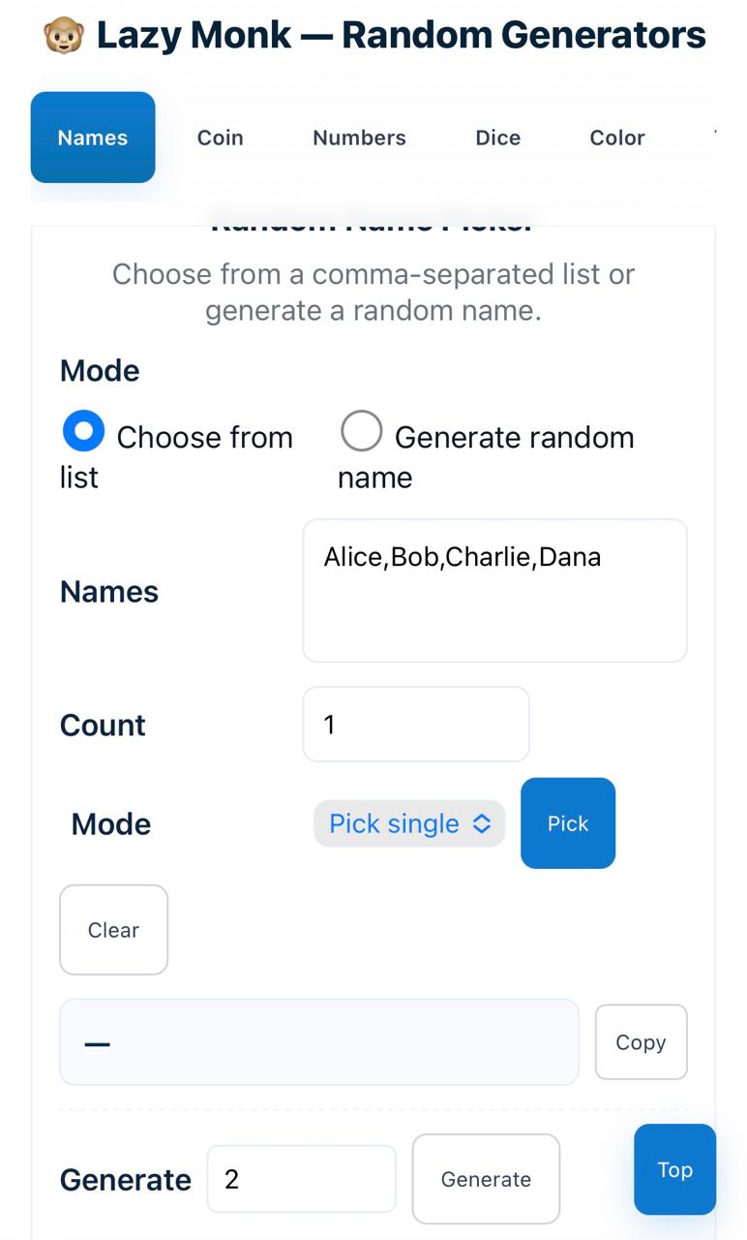Expand the "Pick single" mode dropdown
The image size is (747, 1240).
click(409, 823)
